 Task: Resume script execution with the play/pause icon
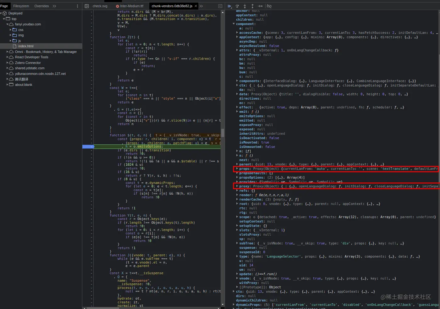[x=230, y=6]
